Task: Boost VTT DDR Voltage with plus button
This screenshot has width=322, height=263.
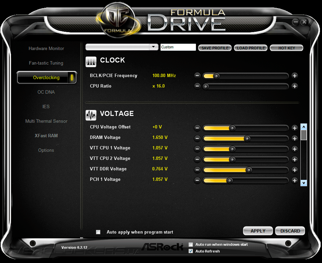Action: [295, 170]
